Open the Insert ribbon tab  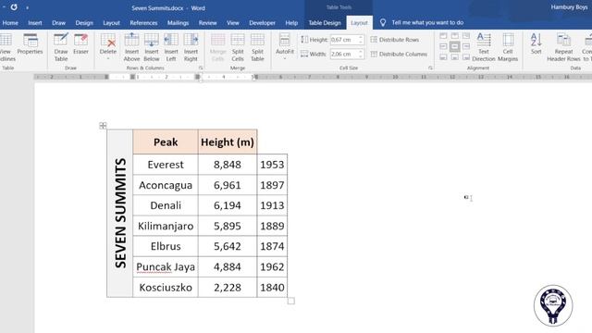click(35, 22)
